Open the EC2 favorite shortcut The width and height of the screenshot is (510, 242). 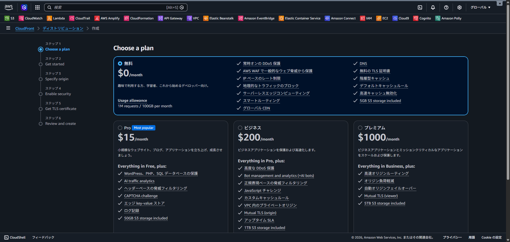pos(382,18)
